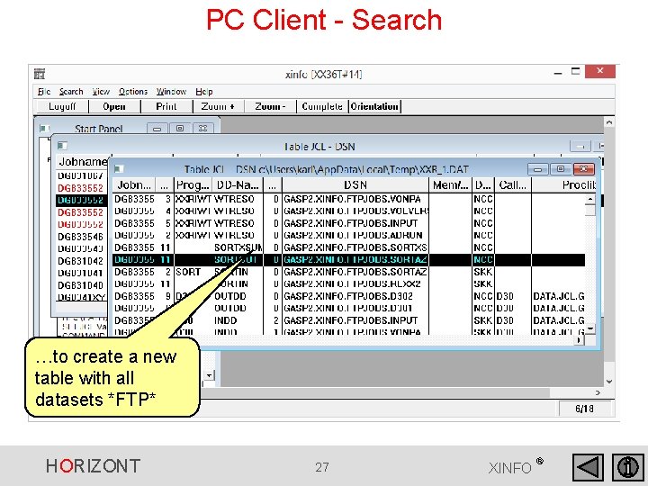Click the Call... column header

tap(513, 185)
